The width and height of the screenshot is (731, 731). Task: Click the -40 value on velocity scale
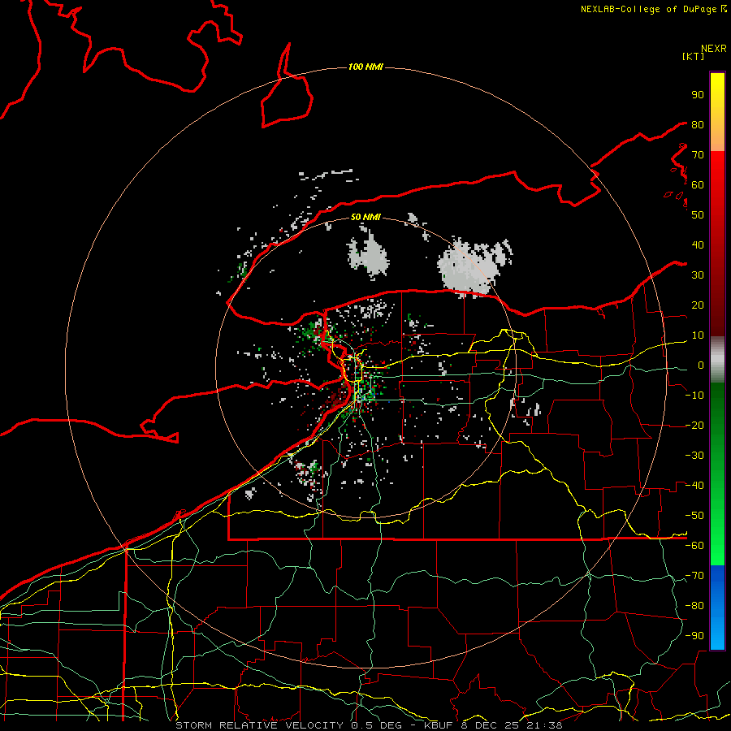(x=694, y=486)
